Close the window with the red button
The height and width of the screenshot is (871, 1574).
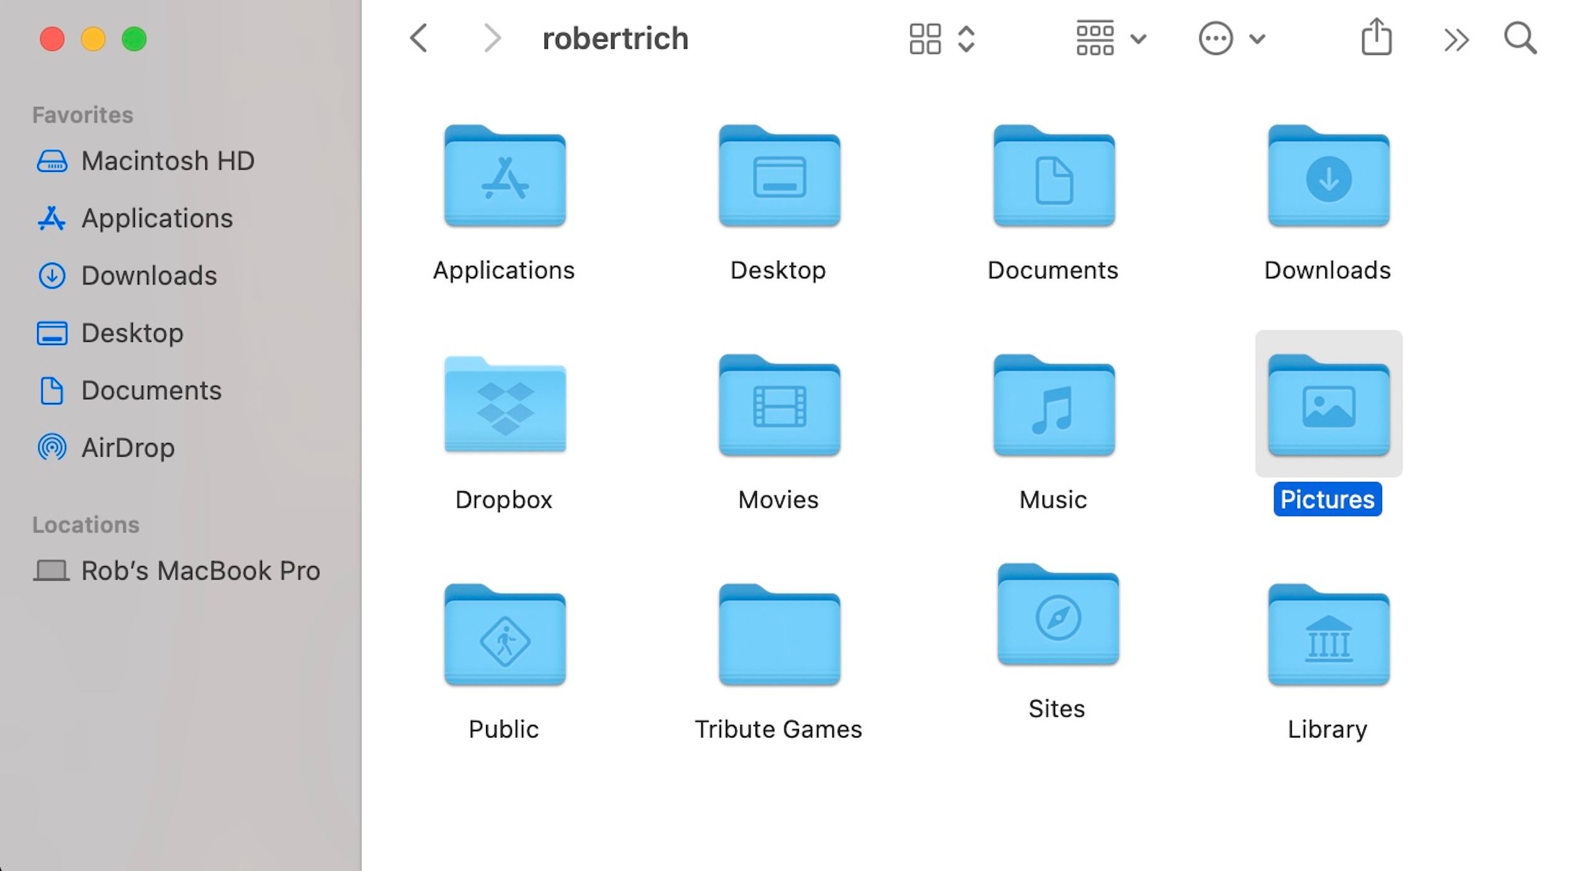(52, 39)
